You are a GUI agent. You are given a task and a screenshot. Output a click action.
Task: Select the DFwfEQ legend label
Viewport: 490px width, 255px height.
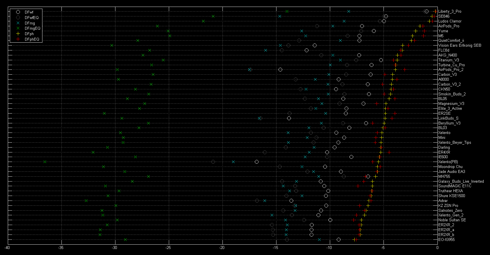31,18
